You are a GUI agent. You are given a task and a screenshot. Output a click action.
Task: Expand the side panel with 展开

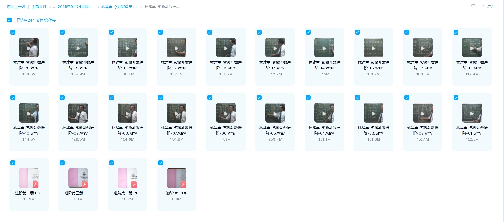tap(489, 6)
